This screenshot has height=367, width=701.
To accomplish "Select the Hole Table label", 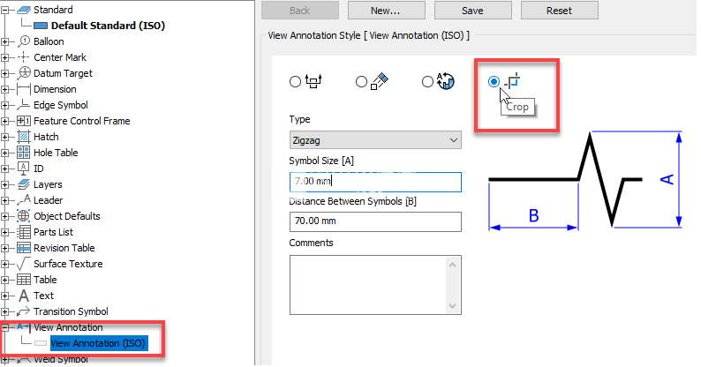I will (56, 153).
